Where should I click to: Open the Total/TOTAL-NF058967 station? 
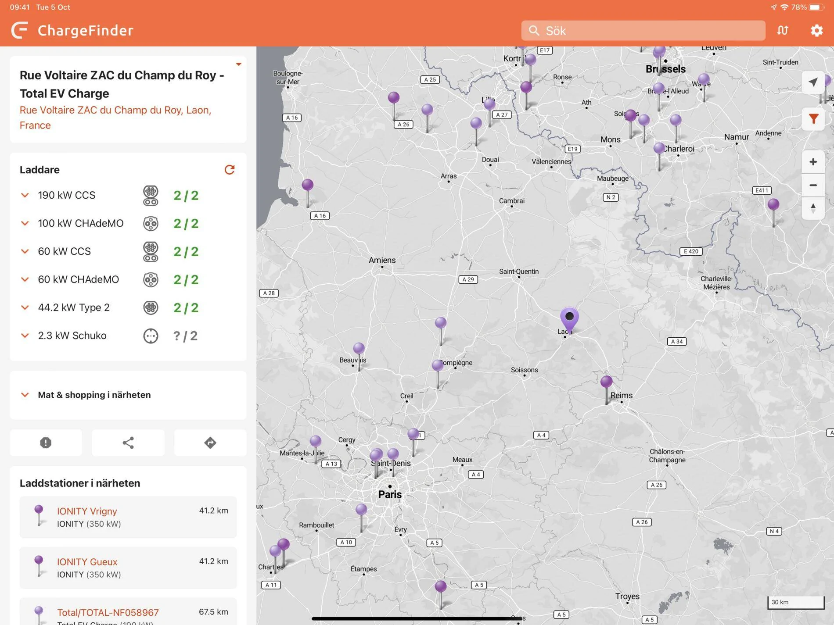(128, 611)
